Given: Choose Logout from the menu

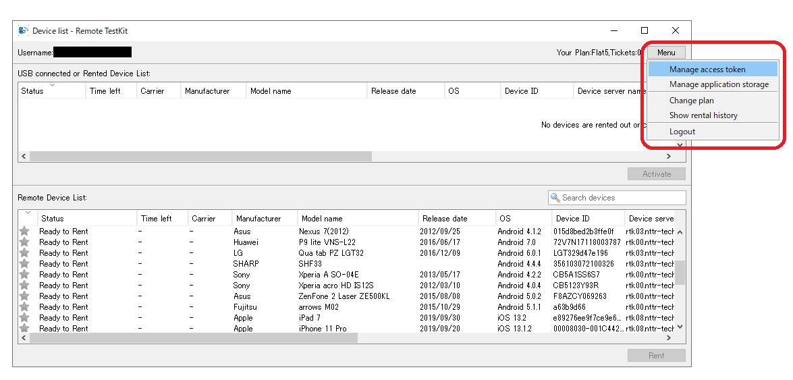Looking at the screenshot, I should coord(713,132).
